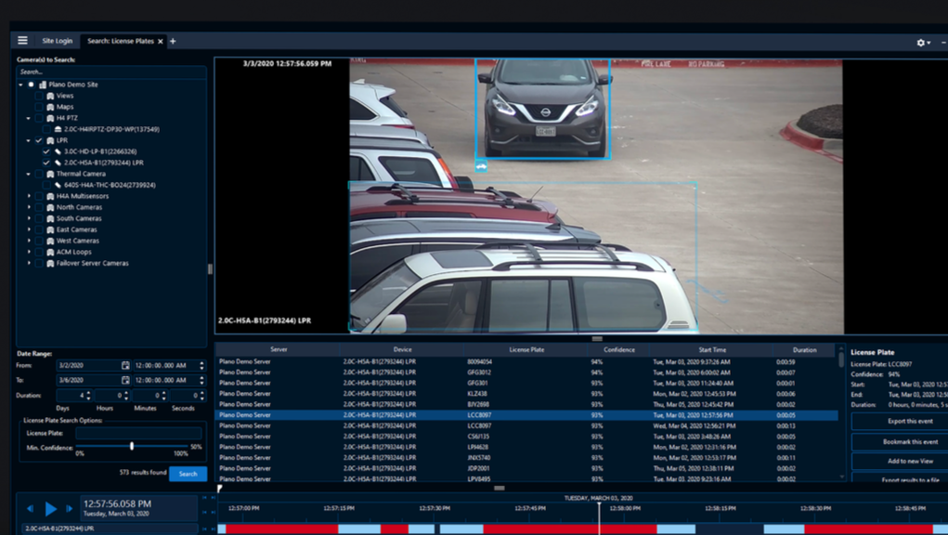Image resolution: width=948 pixels, height=535 pixels.
Task: Select result row with plate KLZ438
Action: point(526,394)
